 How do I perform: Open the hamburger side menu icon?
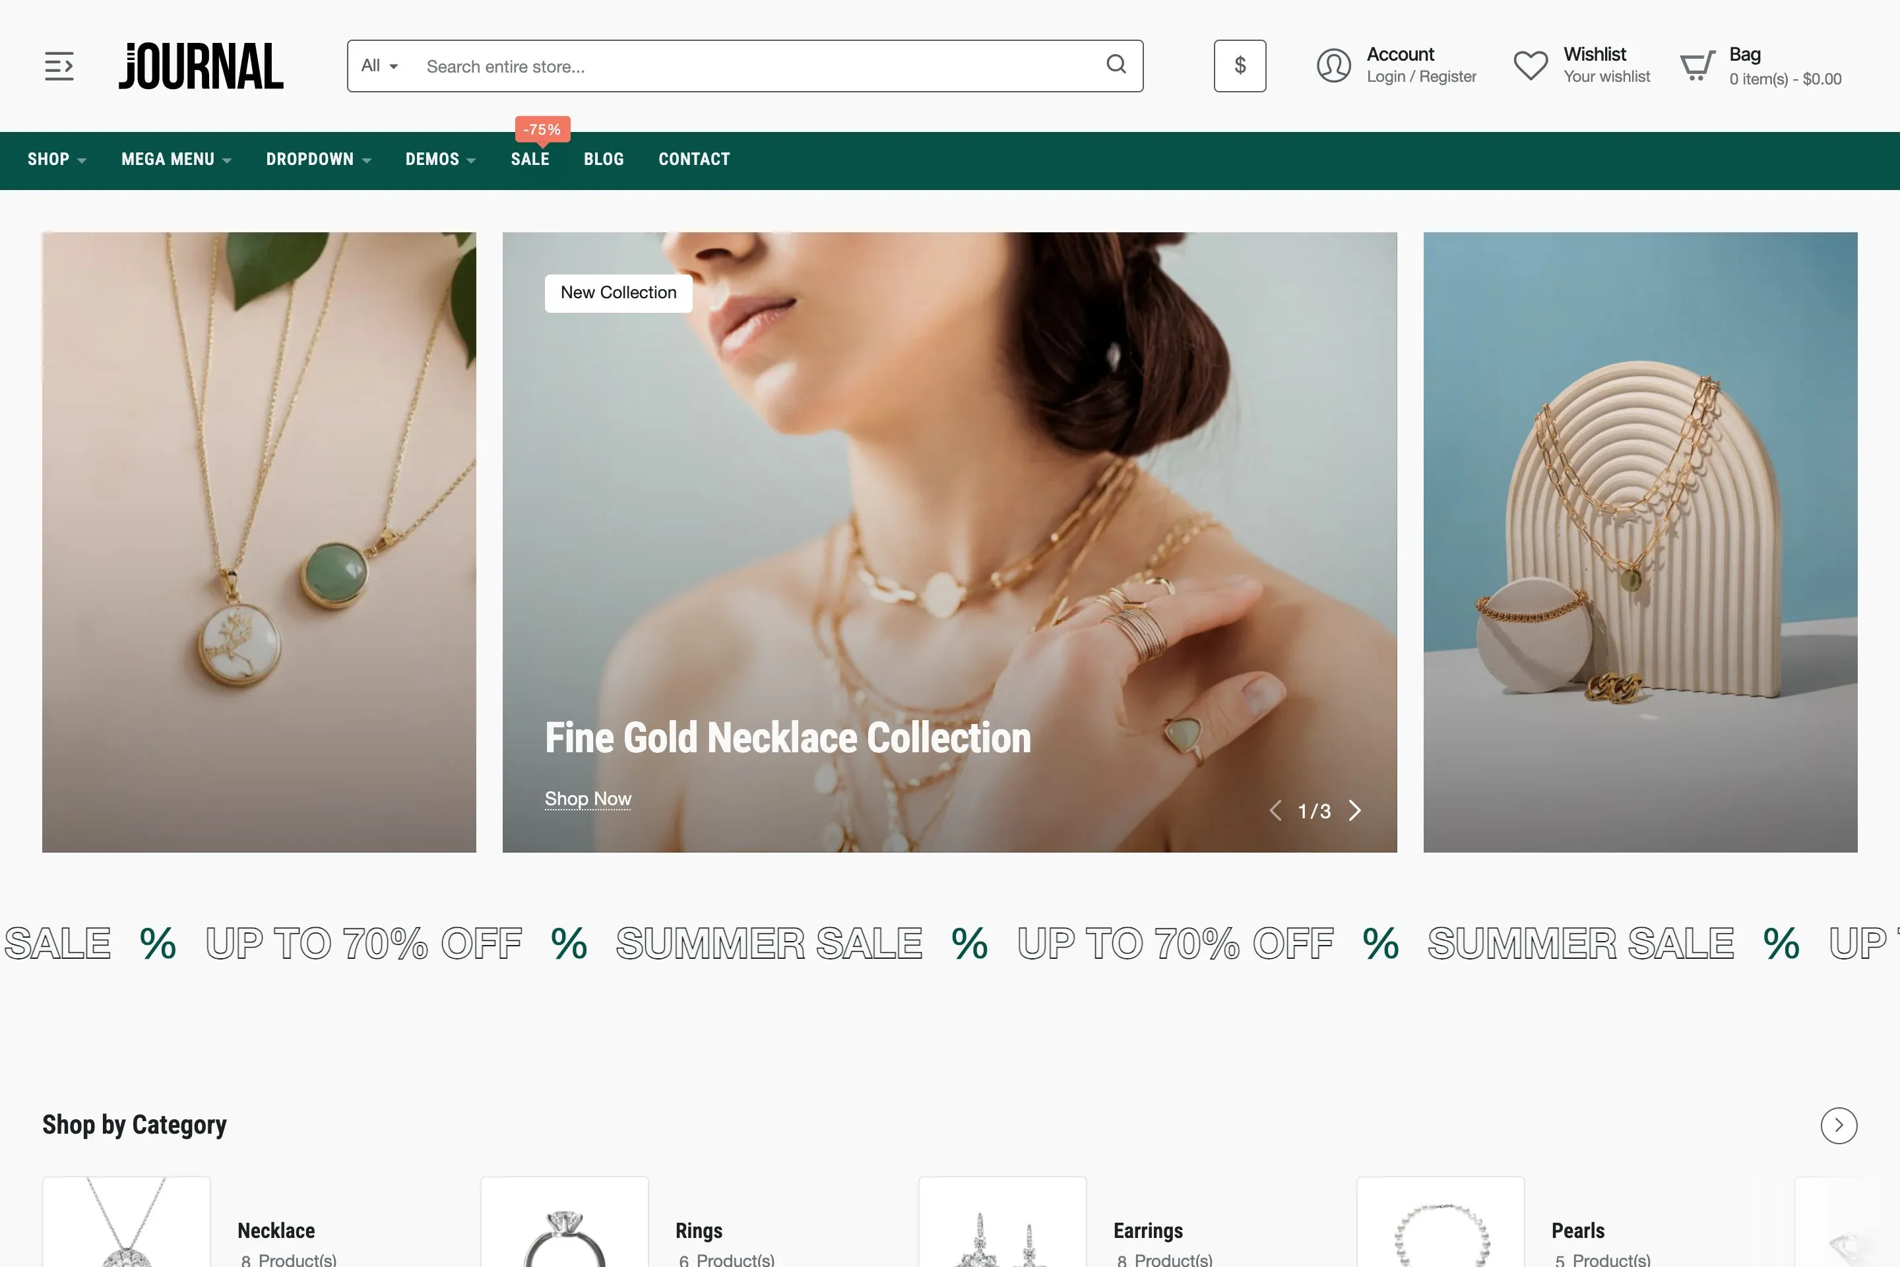pyautogui.click(x=59, y=65)
